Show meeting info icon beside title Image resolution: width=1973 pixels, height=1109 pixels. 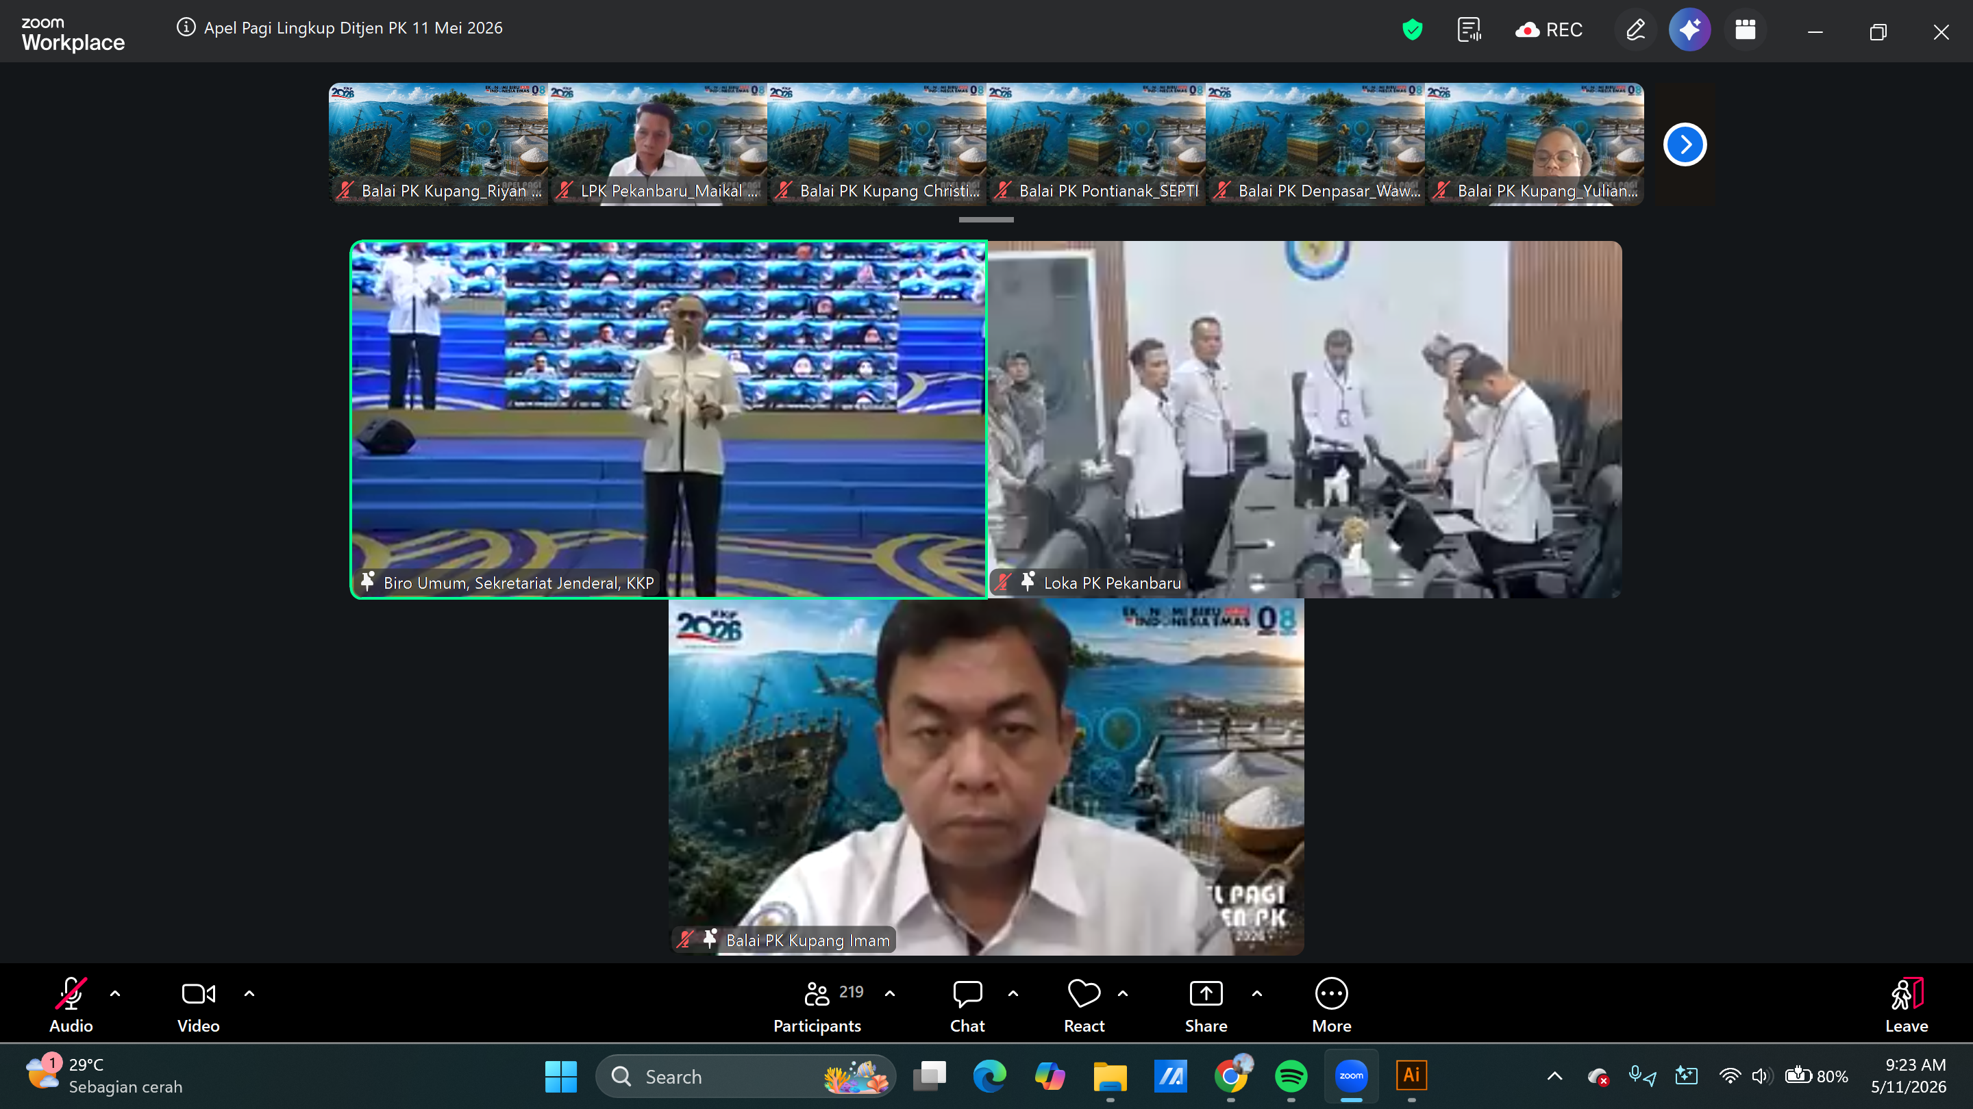tap(186, 27)
